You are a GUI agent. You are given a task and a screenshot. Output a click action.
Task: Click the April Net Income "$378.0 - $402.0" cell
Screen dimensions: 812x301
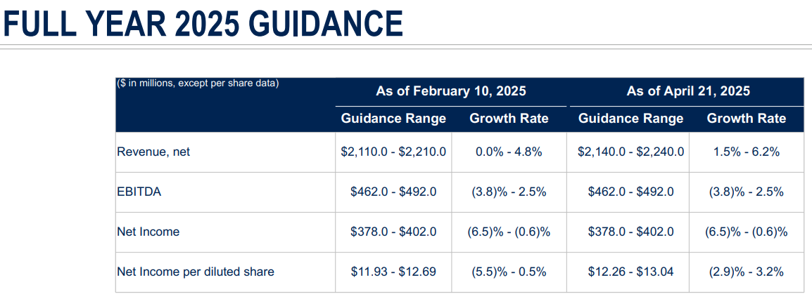click(x=630, y=232)
